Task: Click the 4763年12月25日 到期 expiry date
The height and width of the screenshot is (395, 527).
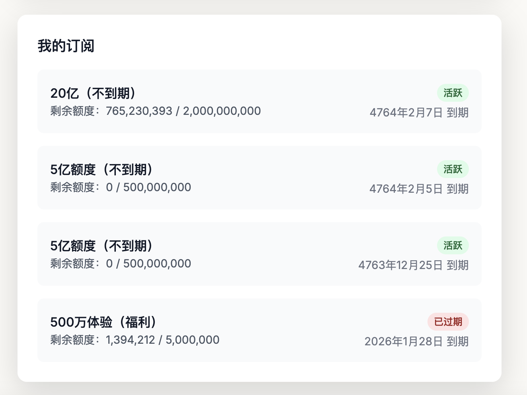Action: [414, 265]
